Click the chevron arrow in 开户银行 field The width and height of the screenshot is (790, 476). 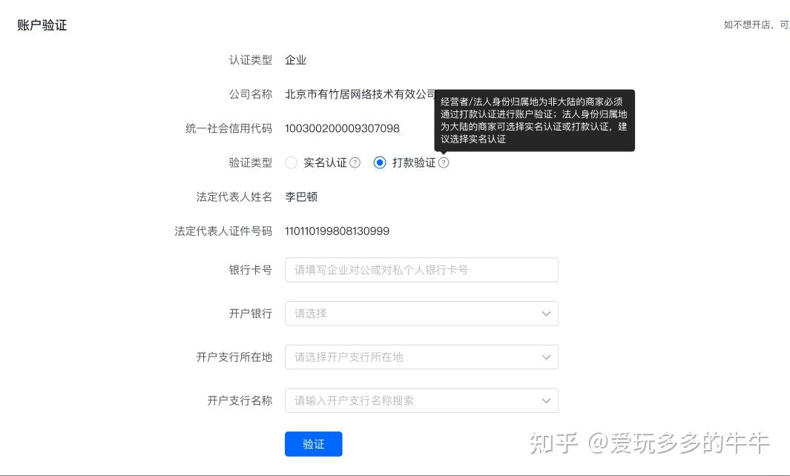pyautogui.click(x=546, y=314)
